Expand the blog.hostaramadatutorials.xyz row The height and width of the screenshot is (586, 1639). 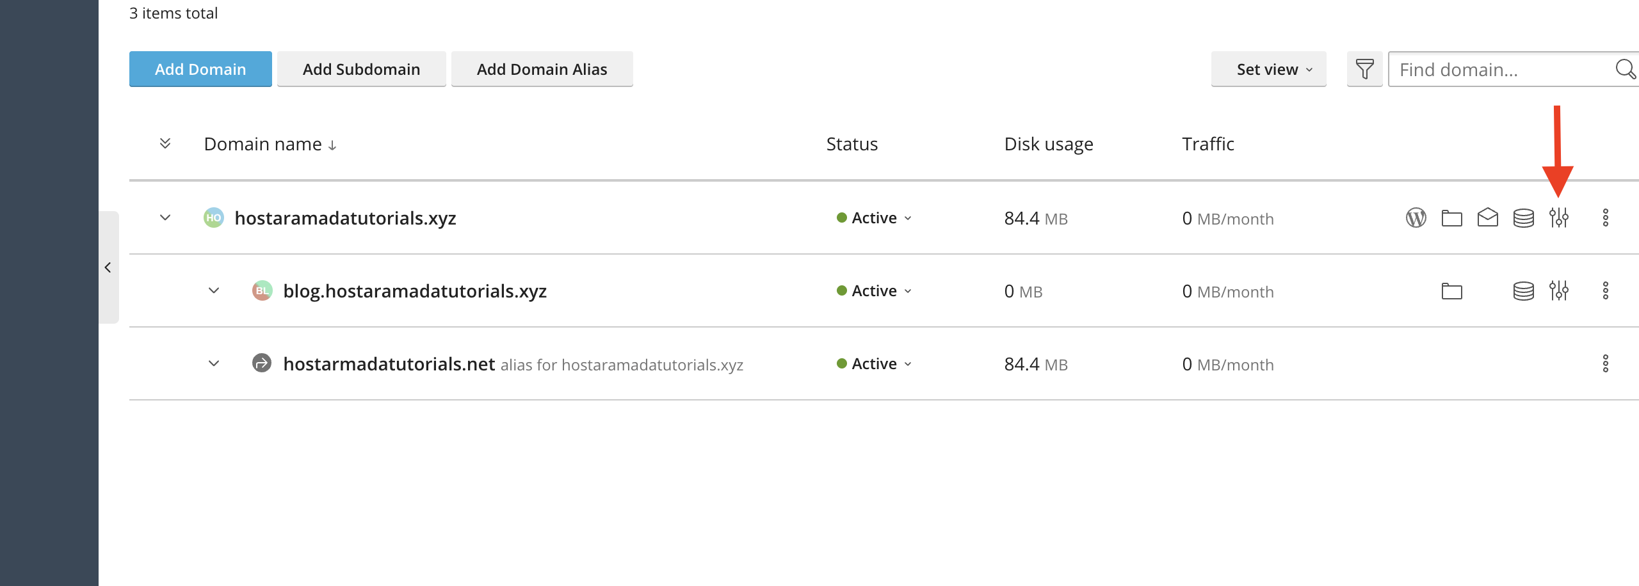pos(214,290)
